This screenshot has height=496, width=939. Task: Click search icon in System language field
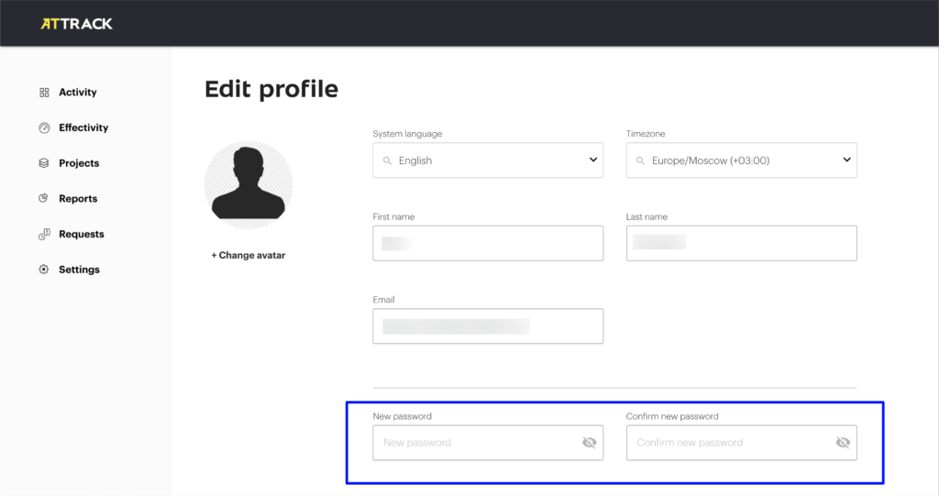click(x=388, y=160)
